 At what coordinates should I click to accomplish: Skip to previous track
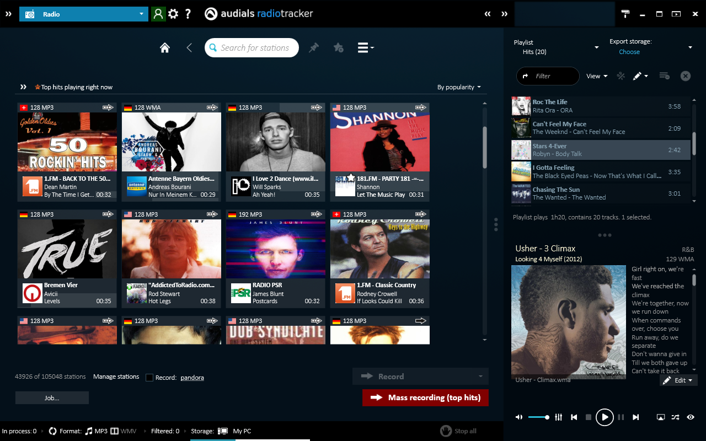tap(574, 417)
